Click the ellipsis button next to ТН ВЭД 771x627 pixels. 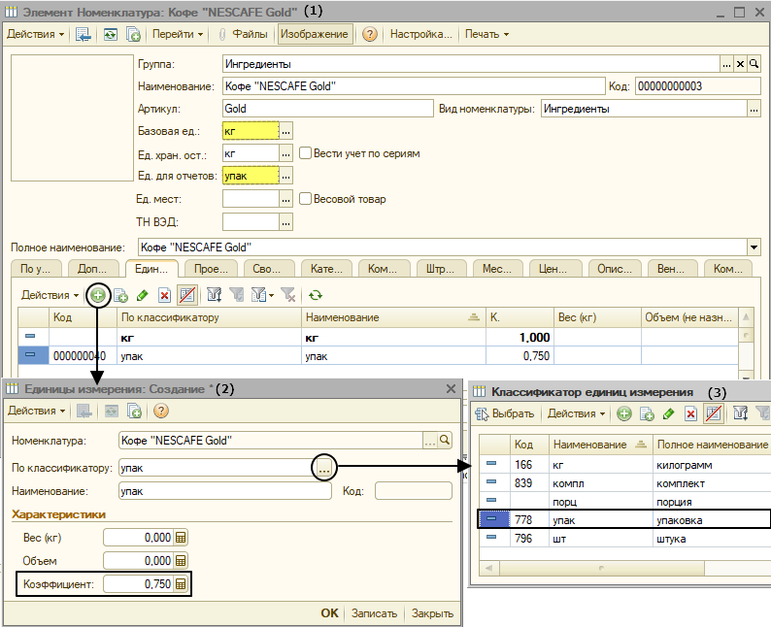(286, 222)
